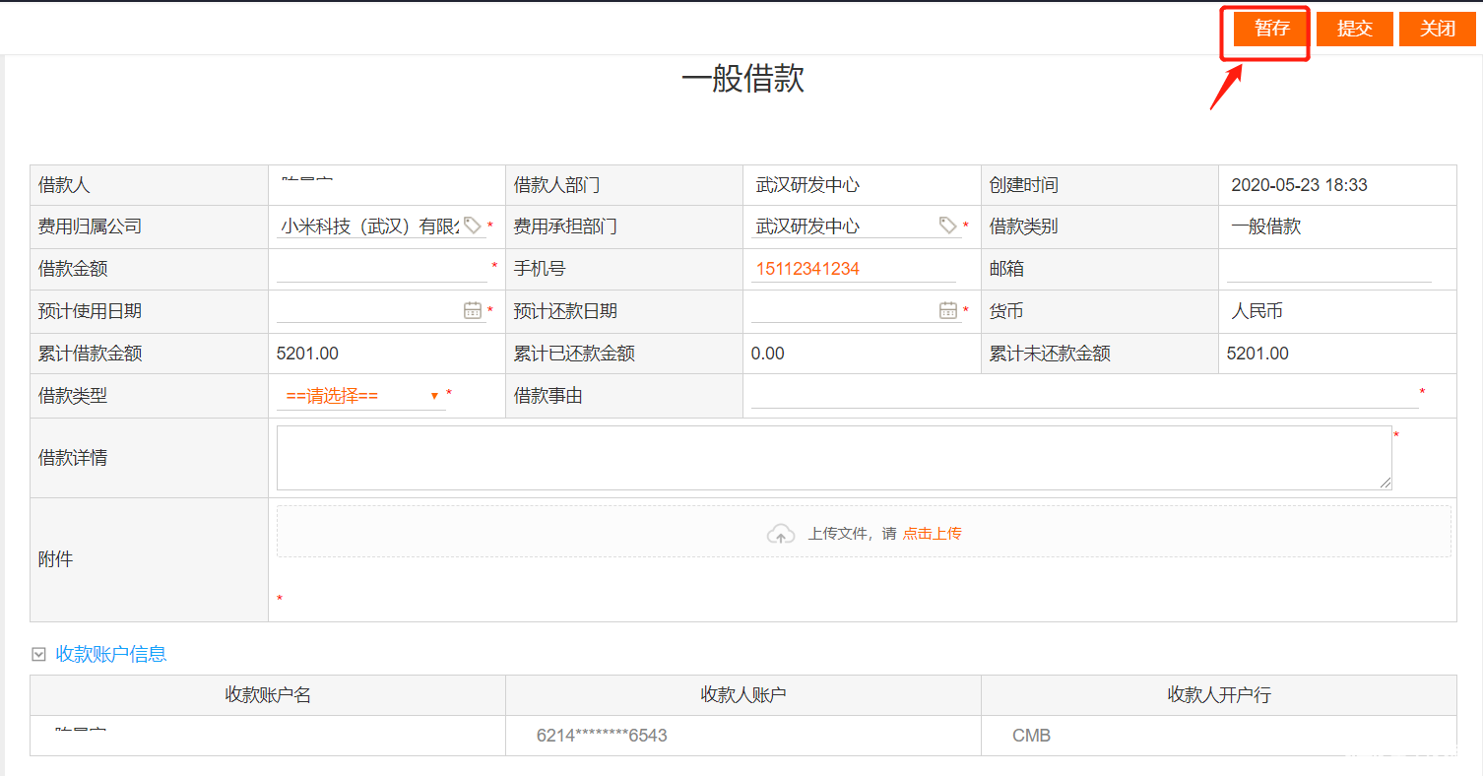Open the calendar icon for 预计还款日期
The height and width of the screenshot is (776, 1483).
[948, 310]
